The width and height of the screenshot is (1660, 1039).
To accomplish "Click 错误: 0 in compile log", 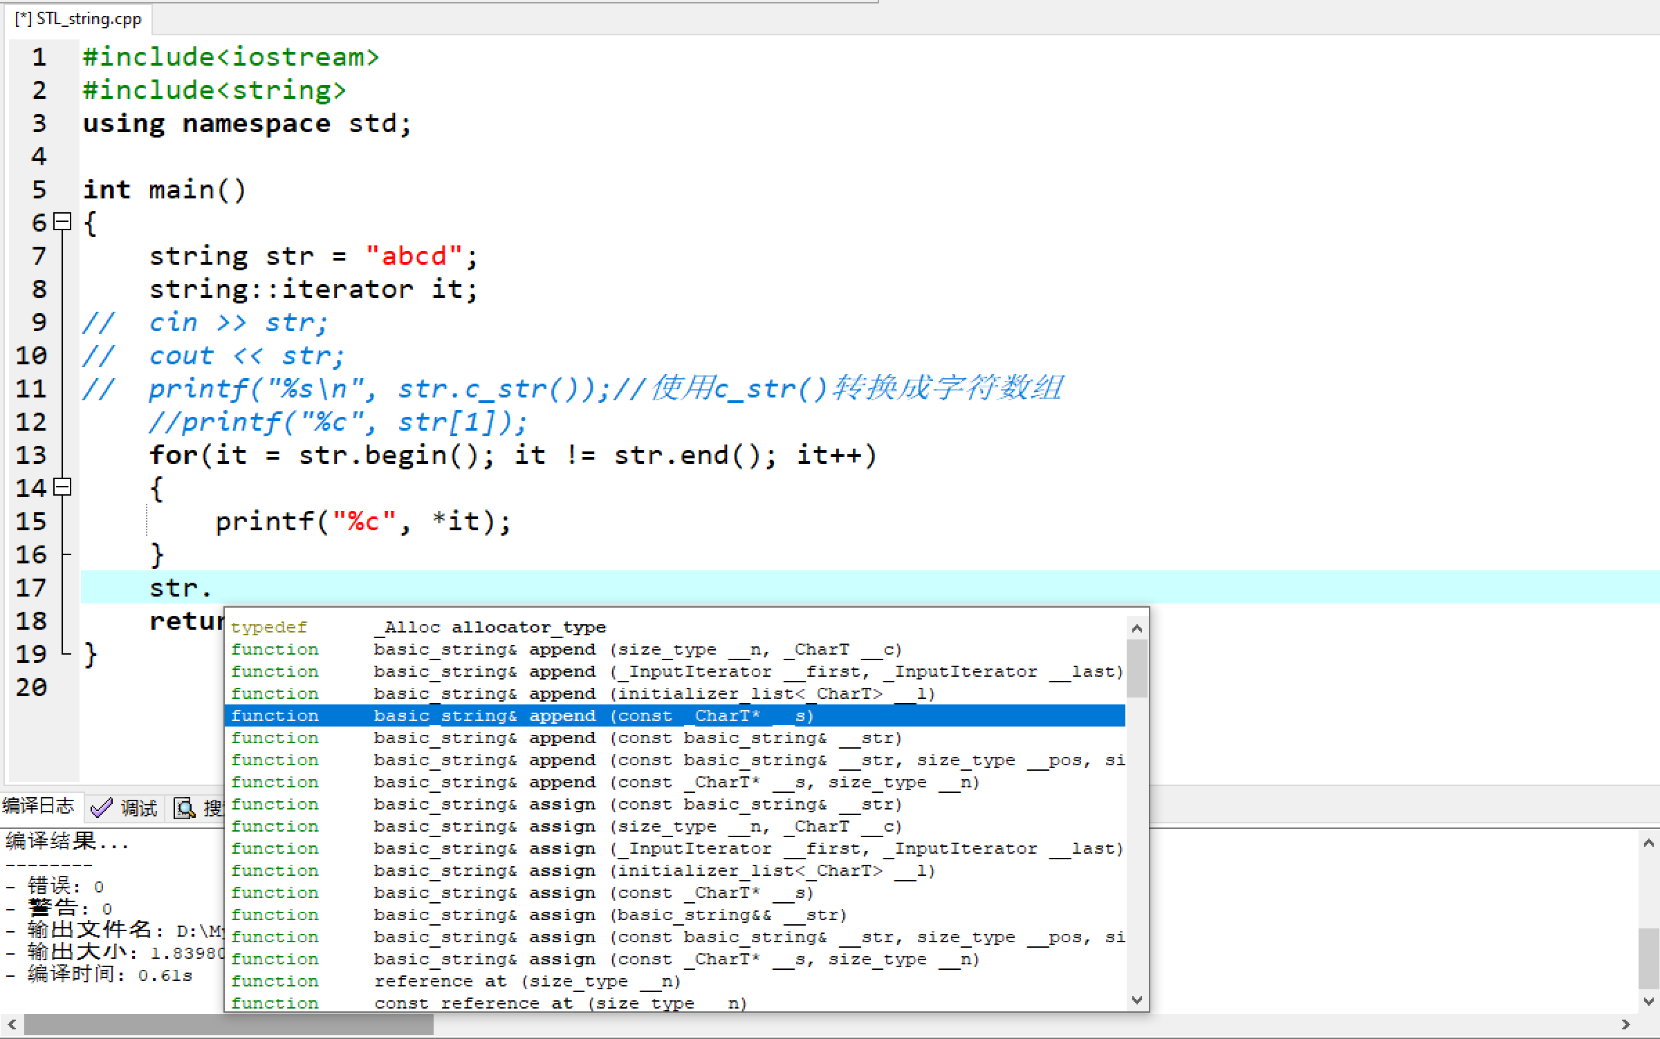I will (55, 886).
